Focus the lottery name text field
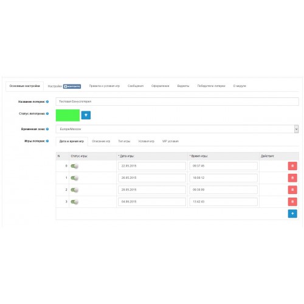304x304 pixels. pyautogui.click(x=177, y=102)
